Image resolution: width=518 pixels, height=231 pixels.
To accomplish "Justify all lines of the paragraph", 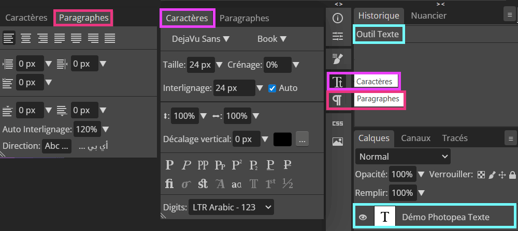I will point(110,38).
